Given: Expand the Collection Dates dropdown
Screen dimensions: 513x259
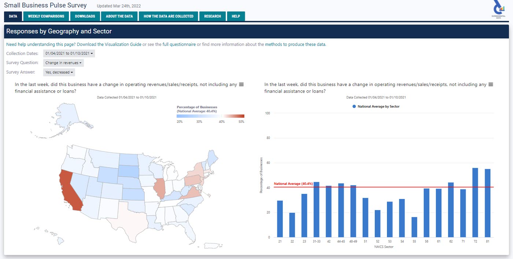Looking at the screenshot, I should pos(69,53).
